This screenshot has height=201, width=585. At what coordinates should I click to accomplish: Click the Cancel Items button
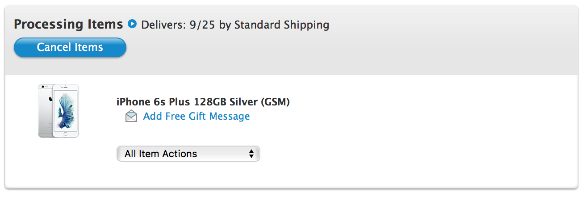pos(70,47)
